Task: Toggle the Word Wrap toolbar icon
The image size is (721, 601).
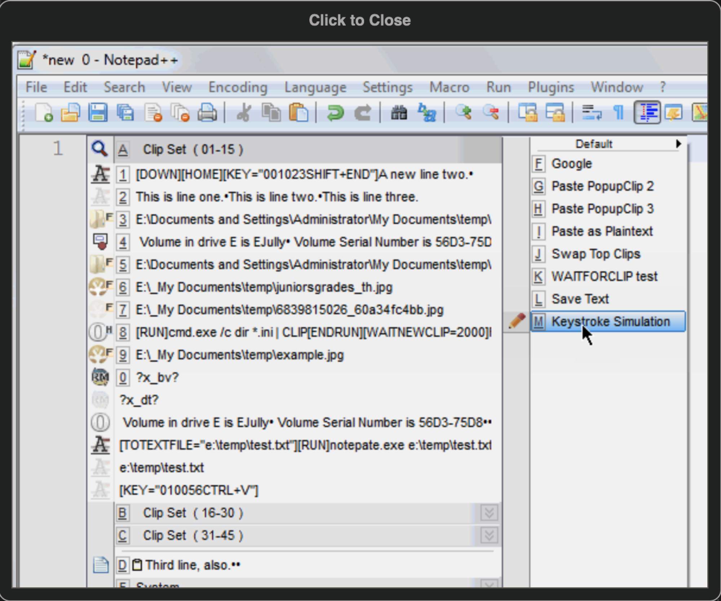Action: tap(592, 112)
